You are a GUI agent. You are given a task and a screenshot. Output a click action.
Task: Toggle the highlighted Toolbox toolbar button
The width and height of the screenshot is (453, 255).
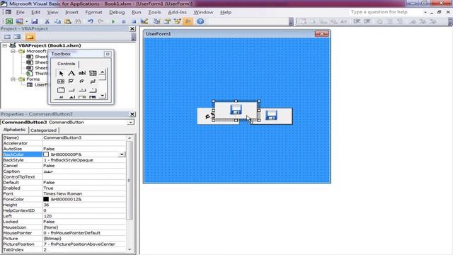tap(188, 21)
